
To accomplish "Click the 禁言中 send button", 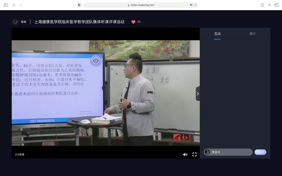I will click(x=260, y=152).
